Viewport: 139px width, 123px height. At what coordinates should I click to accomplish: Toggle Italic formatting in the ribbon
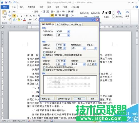click(x=18, y=16)
